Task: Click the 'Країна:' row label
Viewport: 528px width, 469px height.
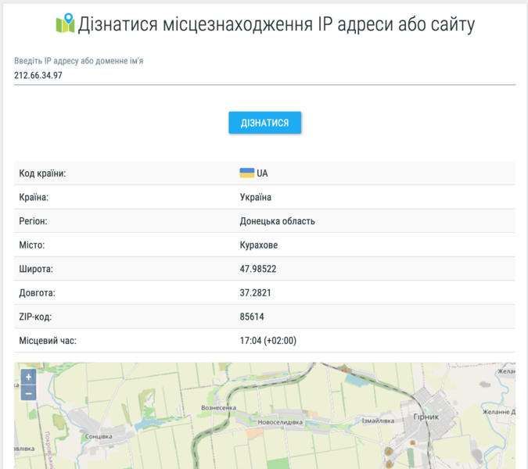Action: pyautogui.click(x=34, y=197)
